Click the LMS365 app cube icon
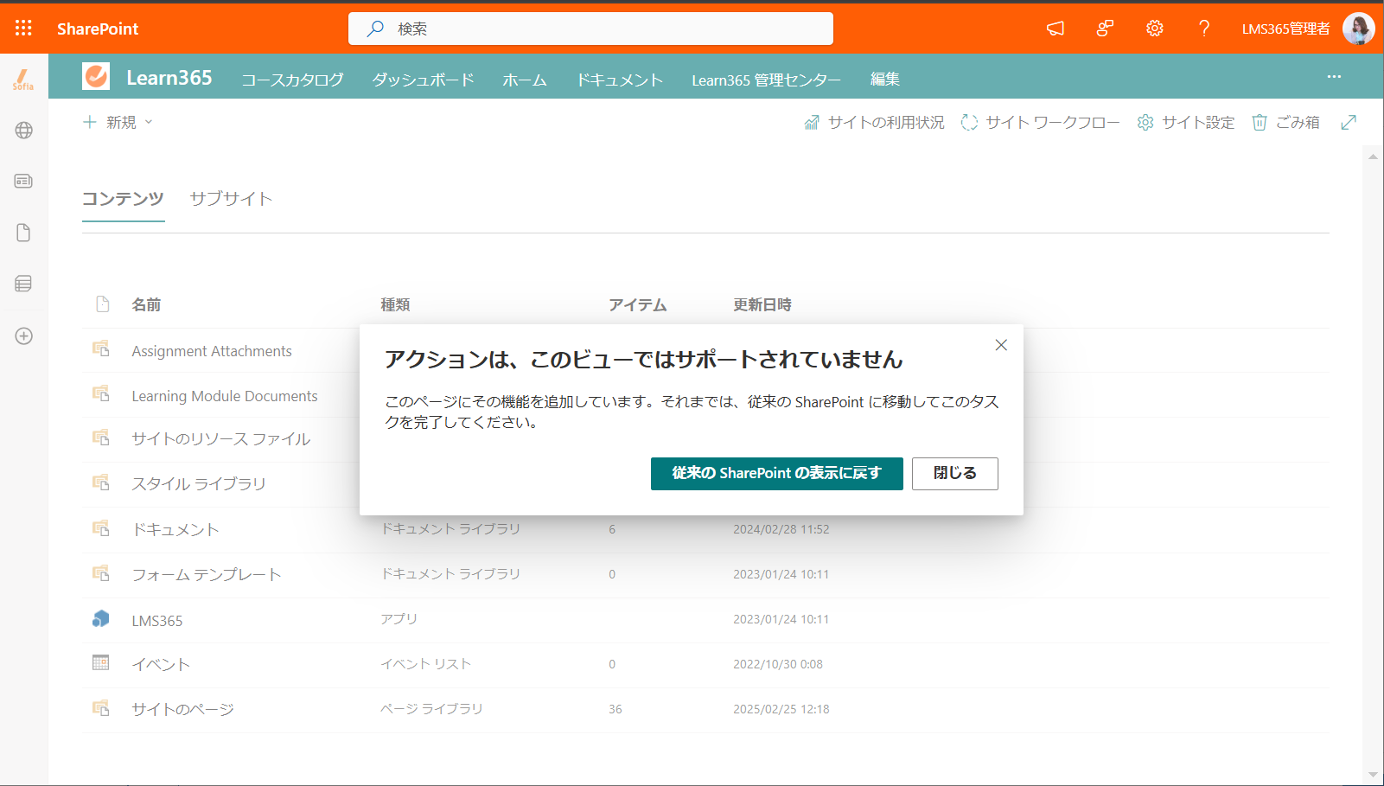The image size is (1384, 786). [x=101, y=618]
